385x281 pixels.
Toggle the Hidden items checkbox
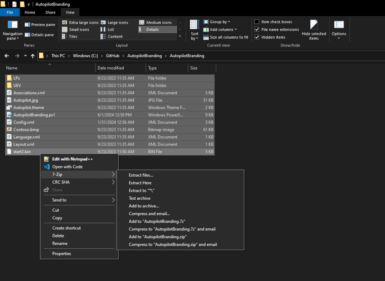[257, 37]
